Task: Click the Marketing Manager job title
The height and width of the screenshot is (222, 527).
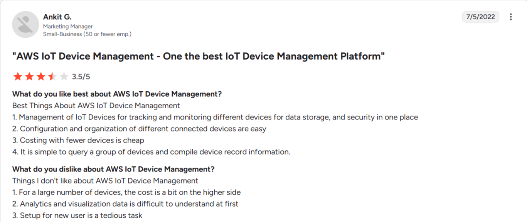Action: 68,27
